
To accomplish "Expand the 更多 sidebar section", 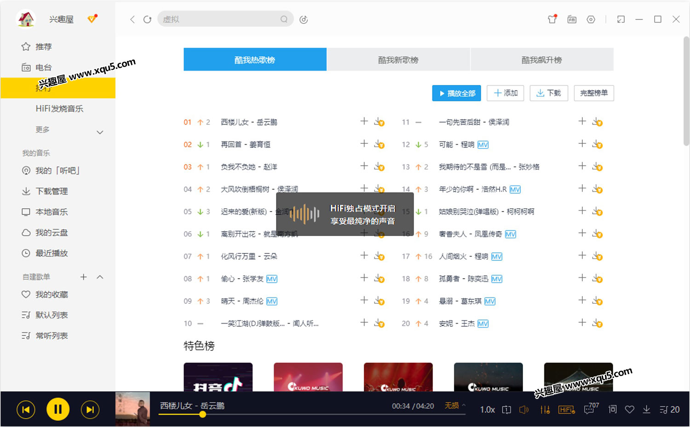I will click(x=100, y=132).
